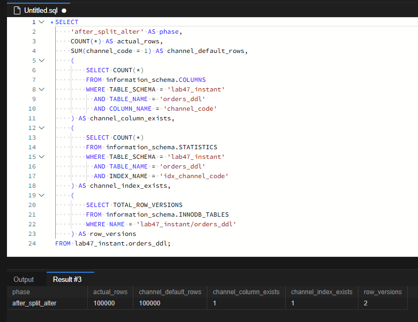Click 'after_split_alter' string on line 2
This screenshot has height=322, width=418.
tap(107, 32)
